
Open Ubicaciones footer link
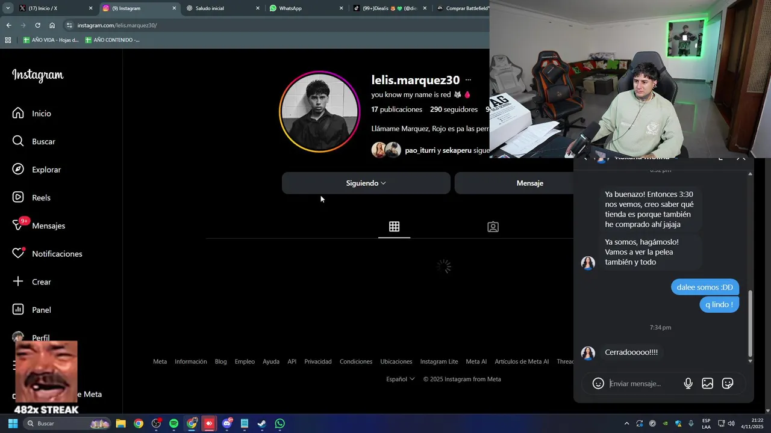pyautogui.click(x=396, y=361)
